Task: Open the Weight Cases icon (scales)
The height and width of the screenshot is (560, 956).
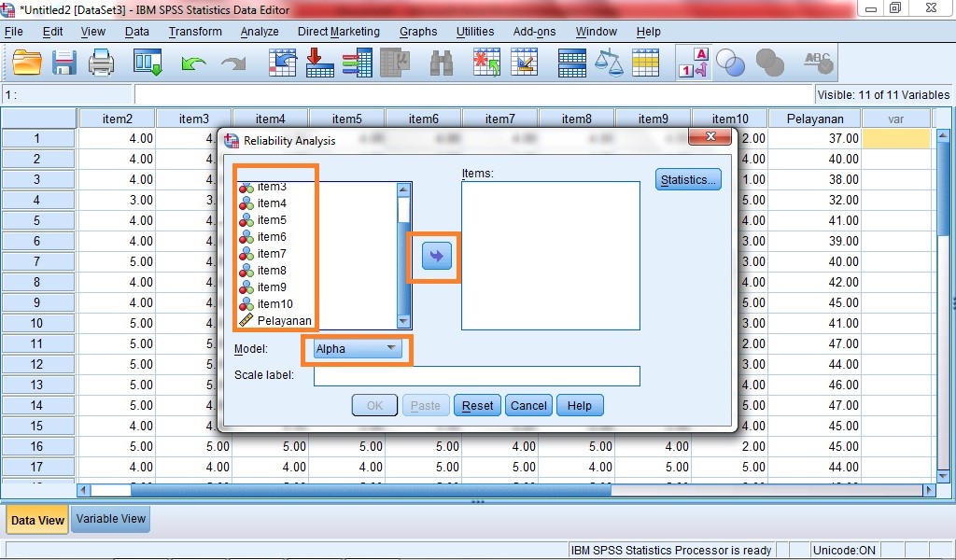Action: tap(607, 62)
